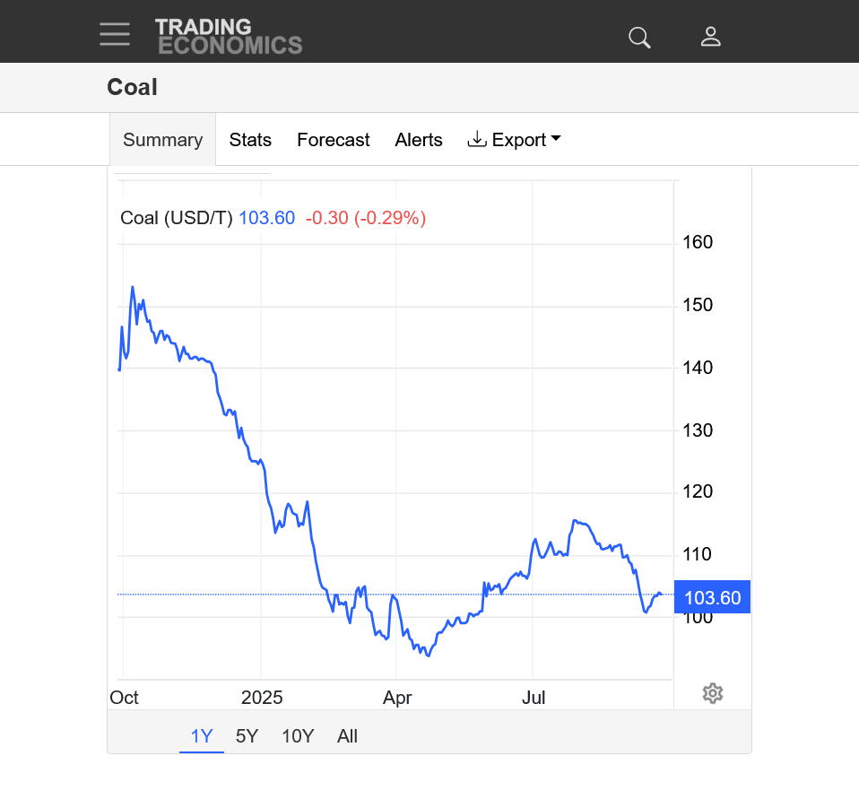This screenshot has width=859, height=799.
Task: Click the Trading Economics logo
Action: [x=228, y=36]
